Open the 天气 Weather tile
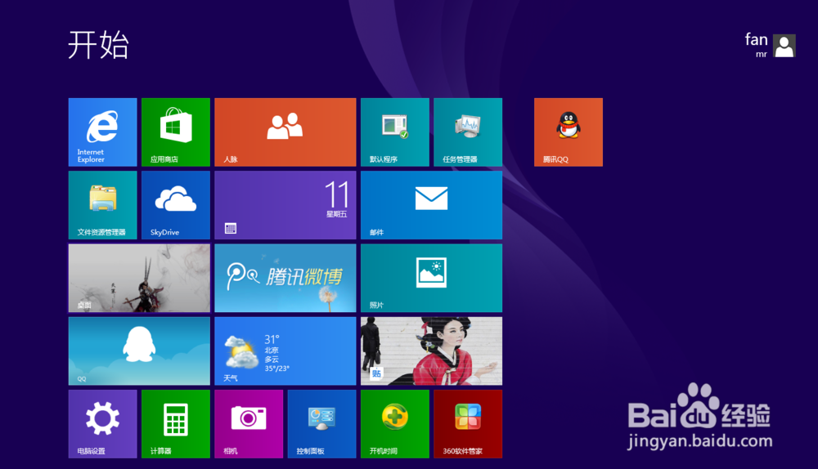818x469 pixels. (285, 351)
